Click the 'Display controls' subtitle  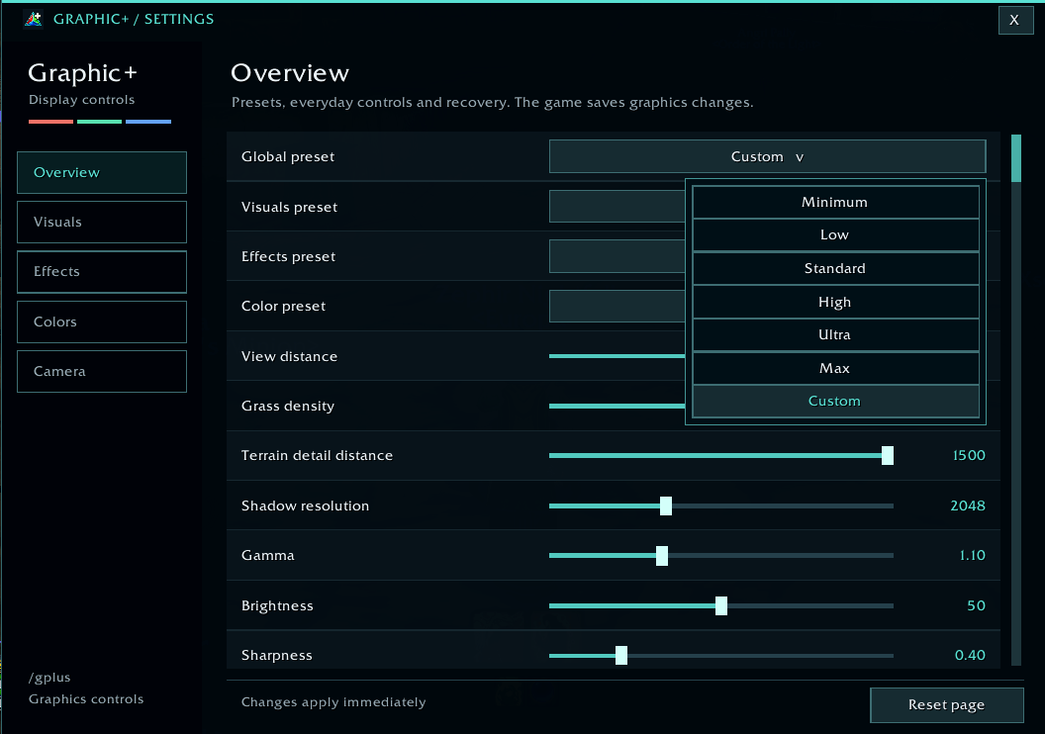tap(81, 100)
